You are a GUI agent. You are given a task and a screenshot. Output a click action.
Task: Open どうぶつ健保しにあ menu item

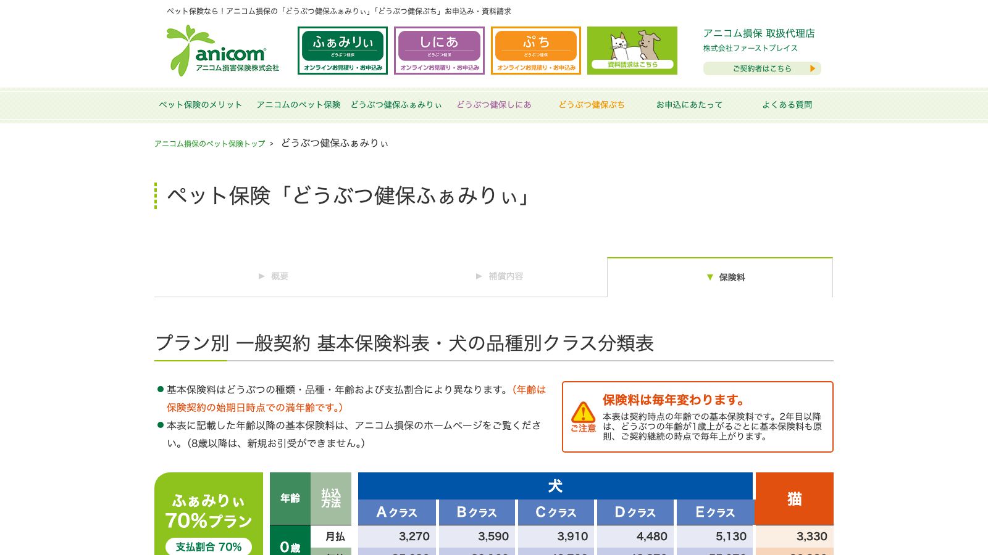(494, 105)
